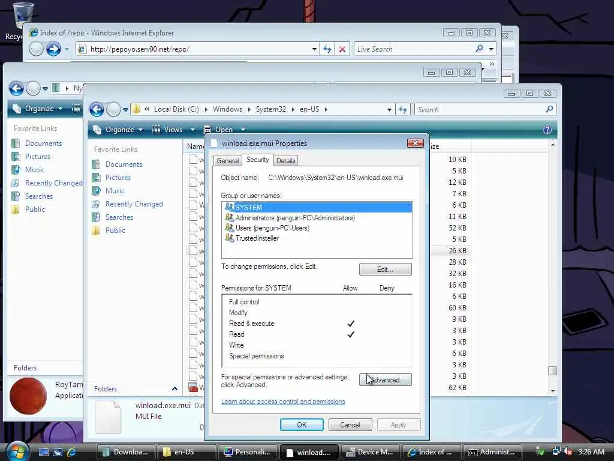Go back in the rear Explorer window
Image resolution: width=614 pixels, height=461 pixels.
pos(16,88)
